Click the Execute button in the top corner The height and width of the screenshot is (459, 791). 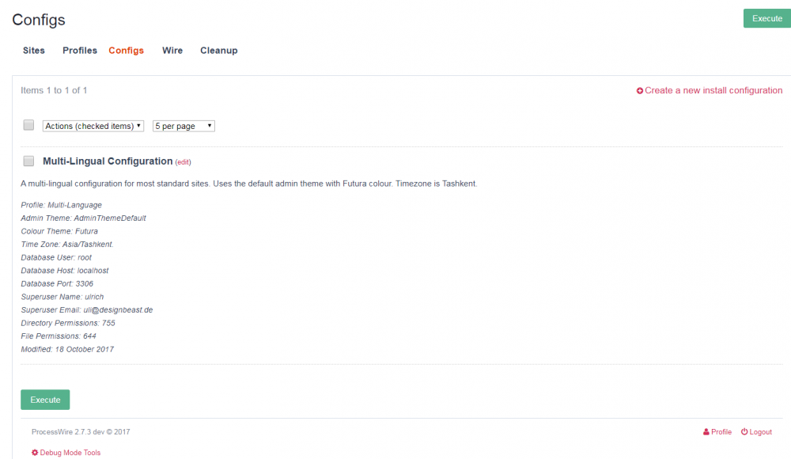(766, 18)
